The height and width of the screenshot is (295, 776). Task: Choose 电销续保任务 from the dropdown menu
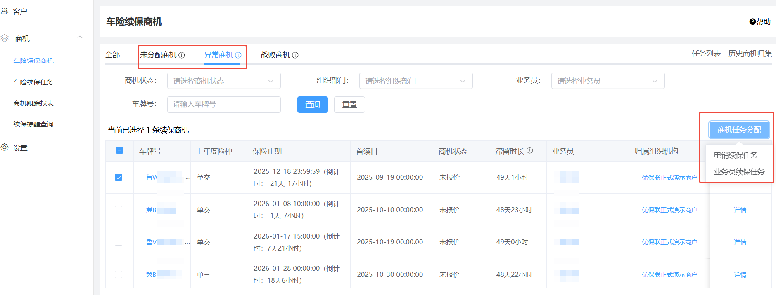pos(736,155)
